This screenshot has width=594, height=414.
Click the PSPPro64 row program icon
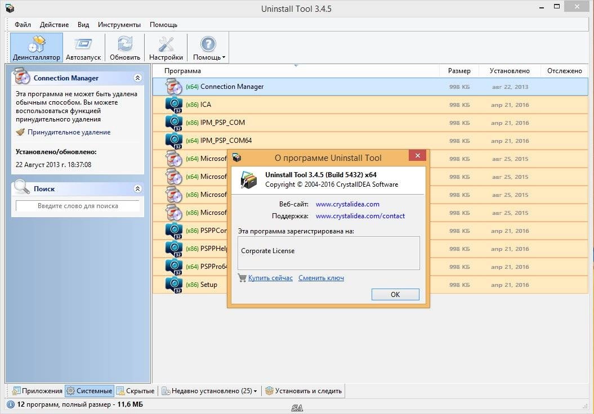click(x=174, y=267)
